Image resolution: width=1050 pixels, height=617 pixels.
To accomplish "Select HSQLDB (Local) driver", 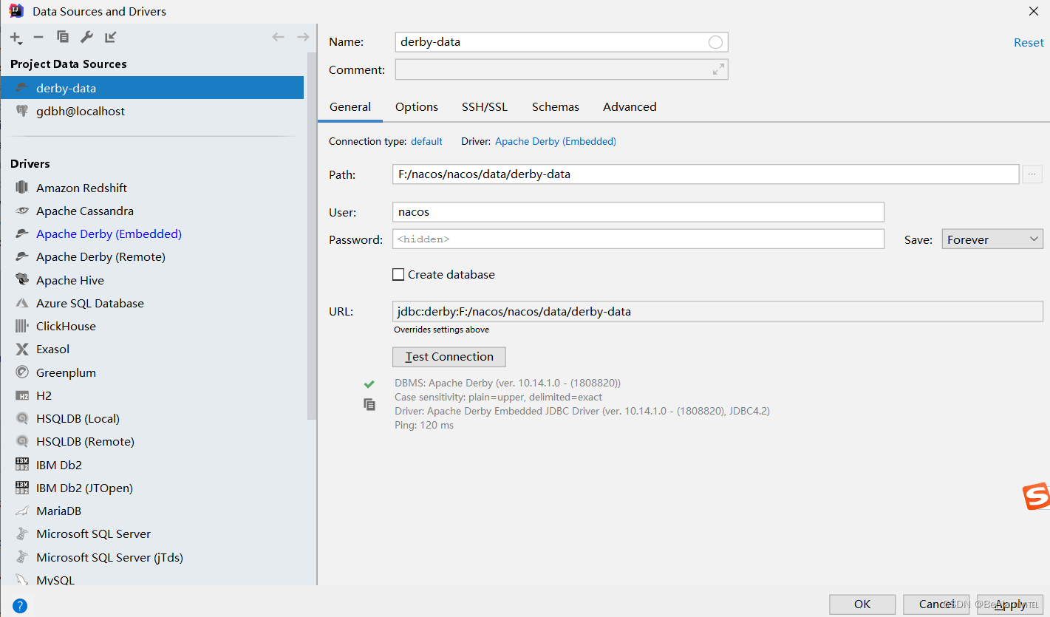I will pos(152,418).
